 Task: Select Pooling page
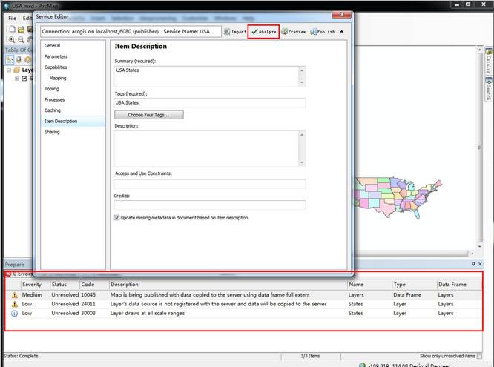point(52,89)
